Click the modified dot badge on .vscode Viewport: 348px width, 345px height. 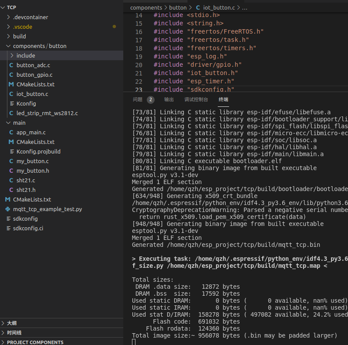(x=114, y=27)
